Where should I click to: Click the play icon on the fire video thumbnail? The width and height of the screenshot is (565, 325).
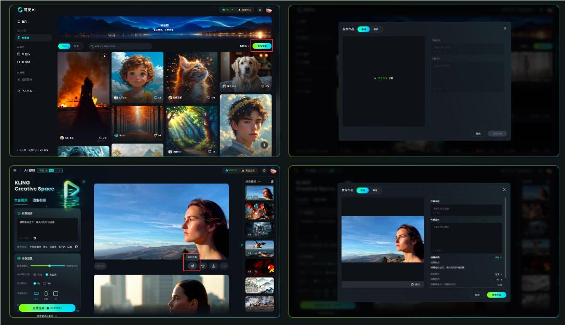tap(104, 56)
